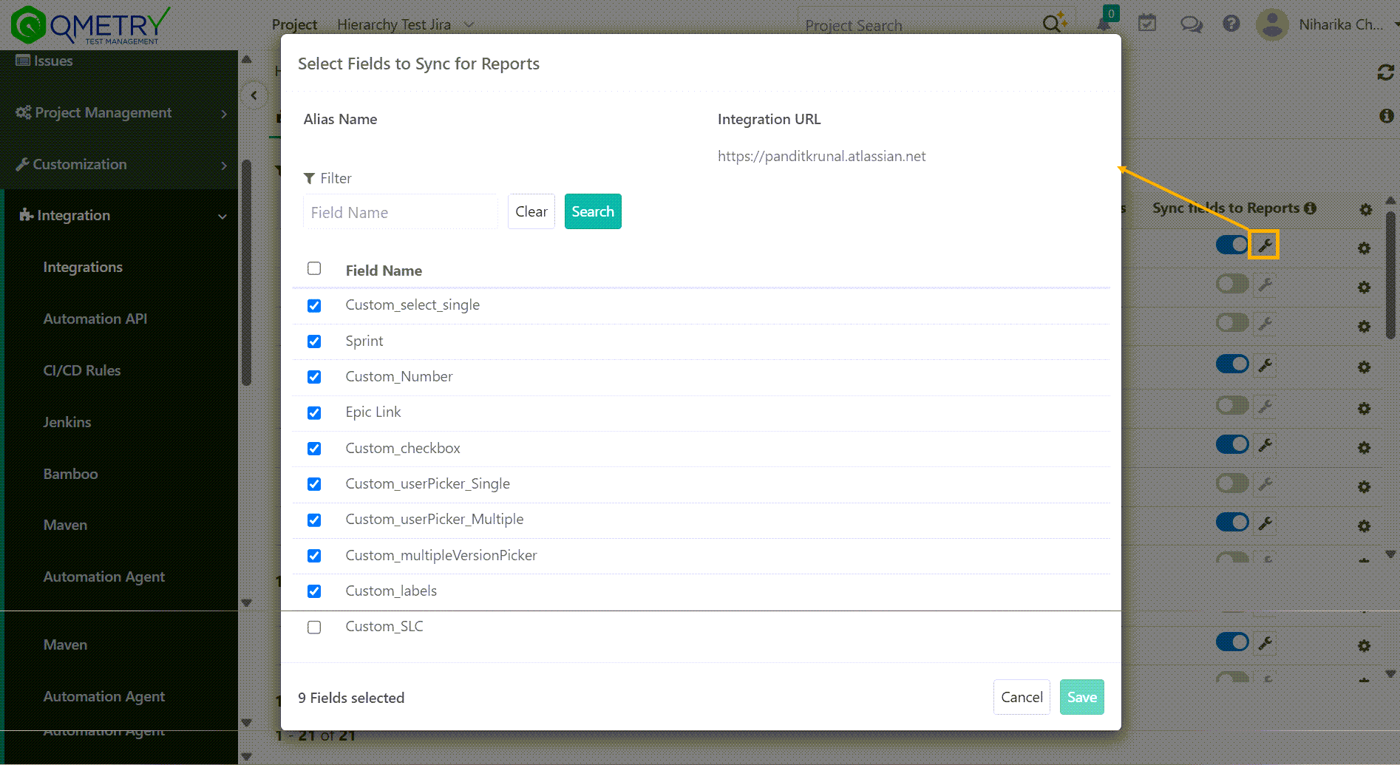Open the calendar icon in the top bar
The width and height of the screenshot is (1400, 765).
pyautogui.click(x=1147, y=23)
